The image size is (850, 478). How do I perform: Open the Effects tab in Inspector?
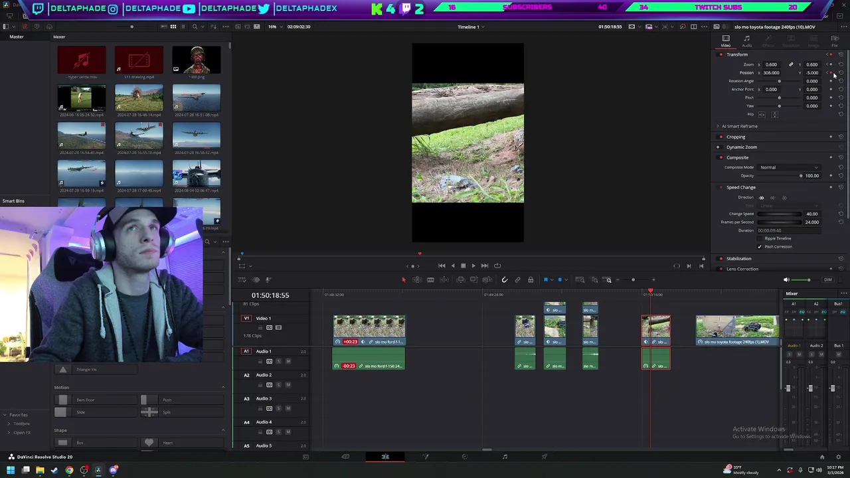click(x=768, y=42)
